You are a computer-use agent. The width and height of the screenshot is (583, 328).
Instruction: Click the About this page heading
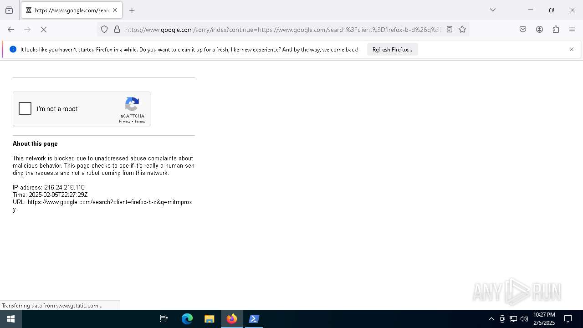(x=35, y=143)
